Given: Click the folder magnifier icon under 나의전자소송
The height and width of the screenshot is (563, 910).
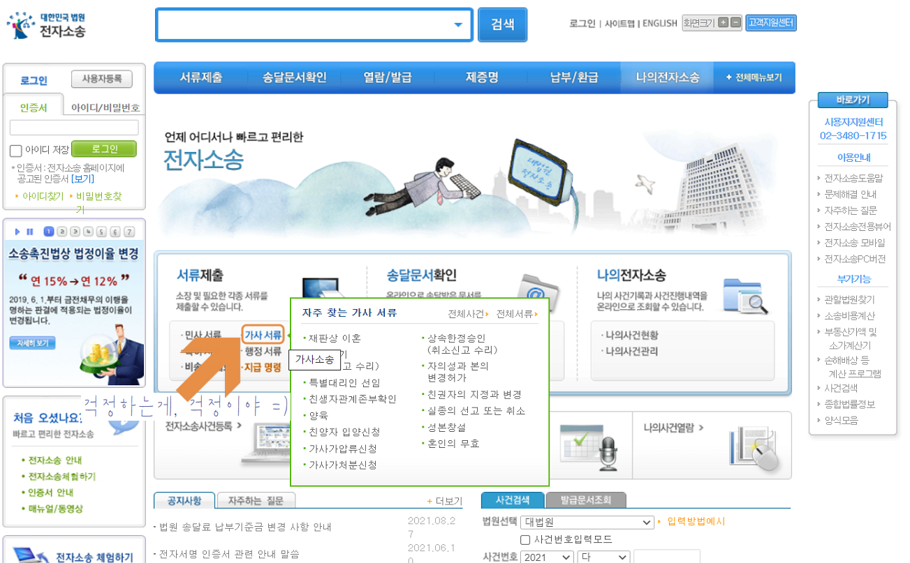Looking at the screenshot, I should click(747, 295).
